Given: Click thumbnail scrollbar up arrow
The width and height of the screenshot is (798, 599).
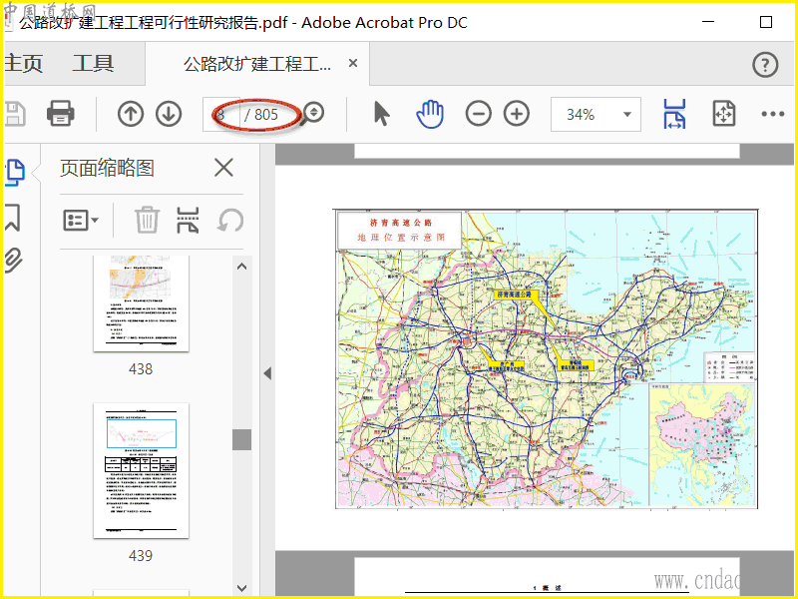Looking at the screenshot, I should (241, 267).
